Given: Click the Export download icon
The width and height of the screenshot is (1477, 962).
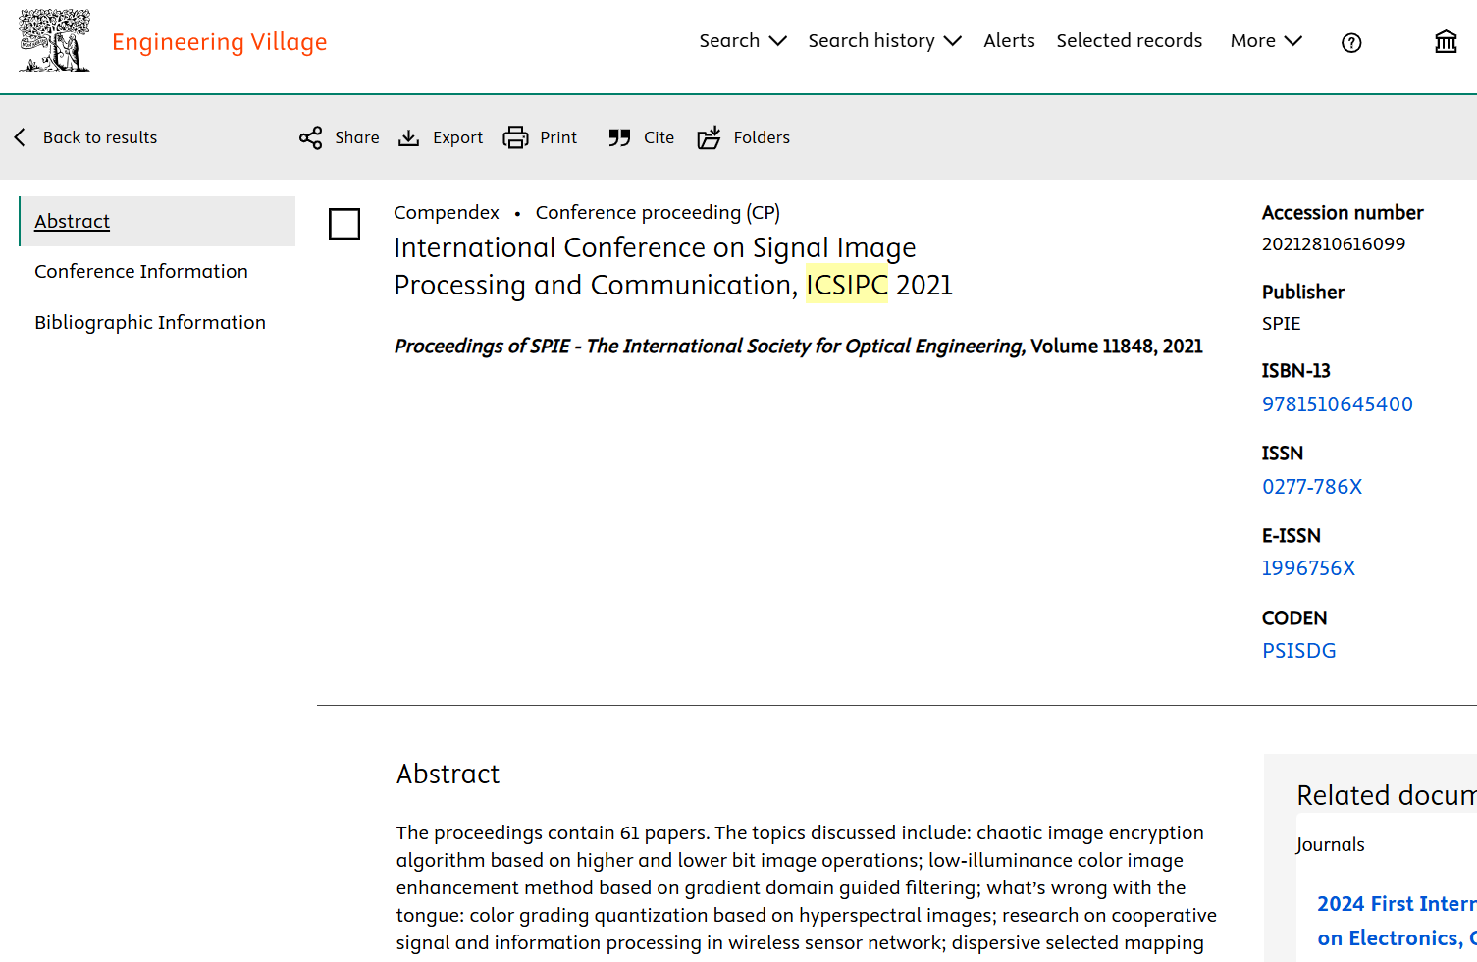Looking at the screenshot, I should [408, 137].
